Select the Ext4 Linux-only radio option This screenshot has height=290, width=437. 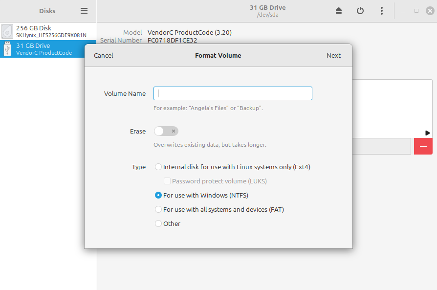(158, 167)
